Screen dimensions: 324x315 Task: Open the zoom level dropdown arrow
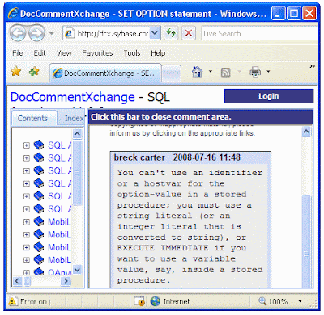tap(301, 301)
